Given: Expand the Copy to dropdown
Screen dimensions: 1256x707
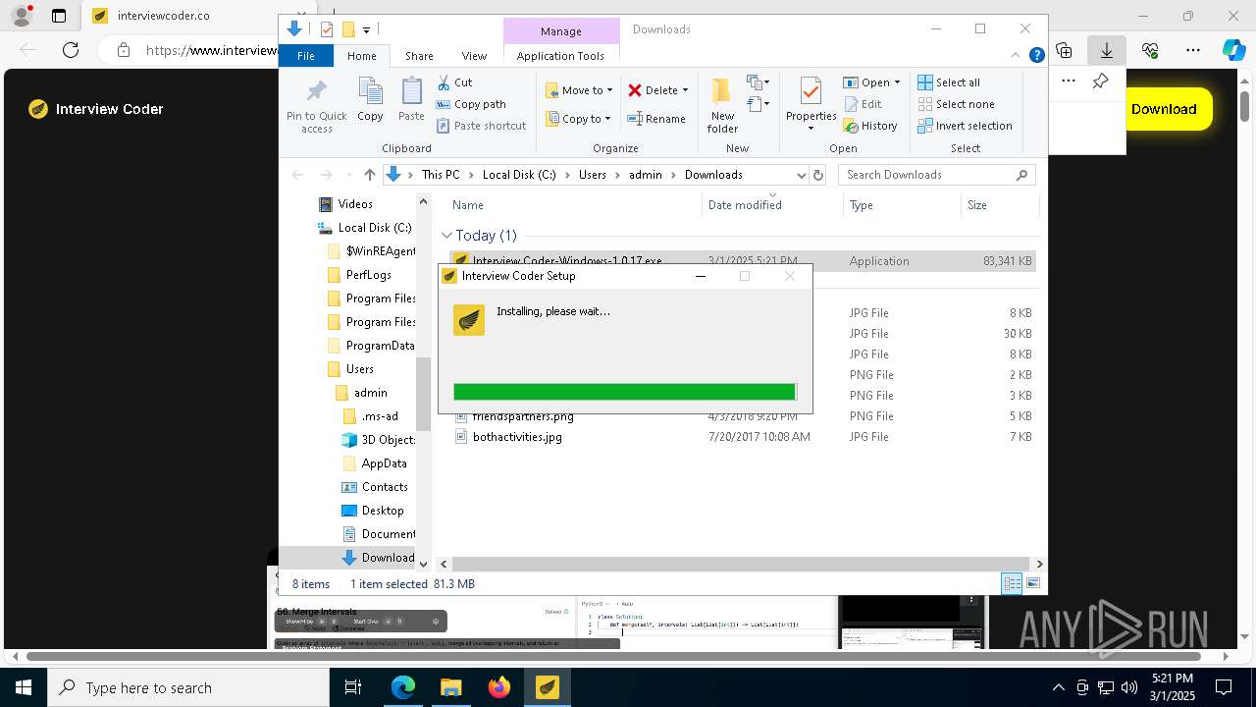Looking at the screenshot, I should pyautogui.click(x=607, y=119).
